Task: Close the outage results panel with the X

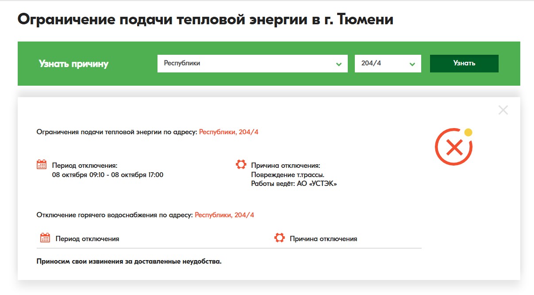Action: [x=503, y=110]
